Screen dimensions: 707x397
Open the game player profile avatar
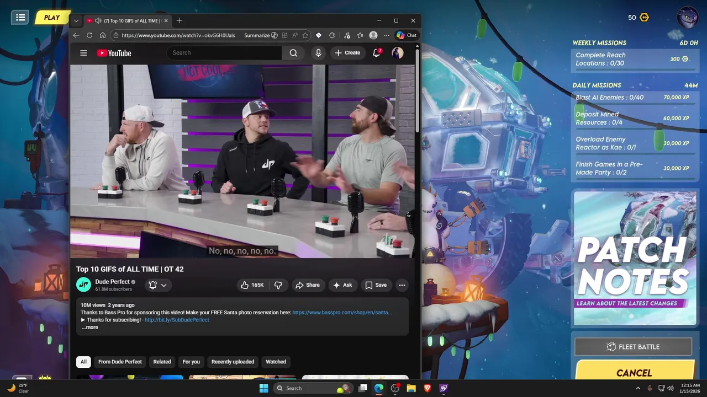(688, 17)
